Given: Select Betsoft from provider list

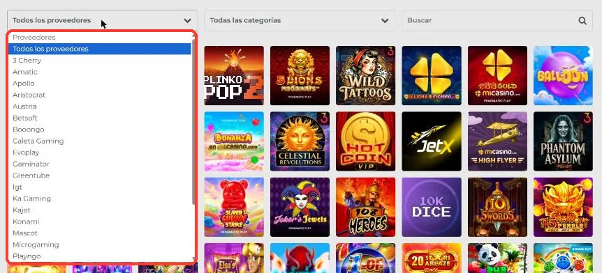Looking at the screenshot, I should (x=99, y=118).
